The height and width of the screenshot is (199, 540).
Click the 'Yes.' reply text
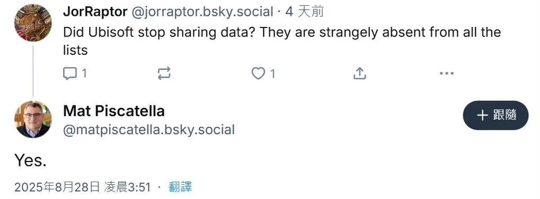pos(30,160)
